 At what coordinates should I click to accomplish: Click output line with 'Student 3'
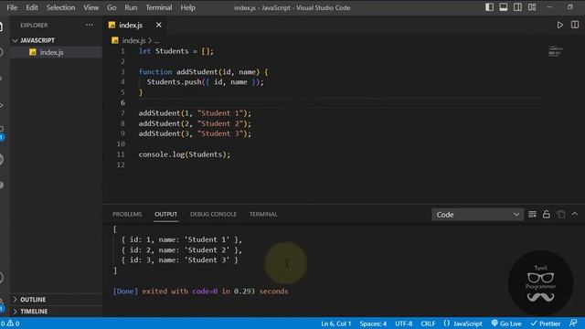tap(180, 260)
